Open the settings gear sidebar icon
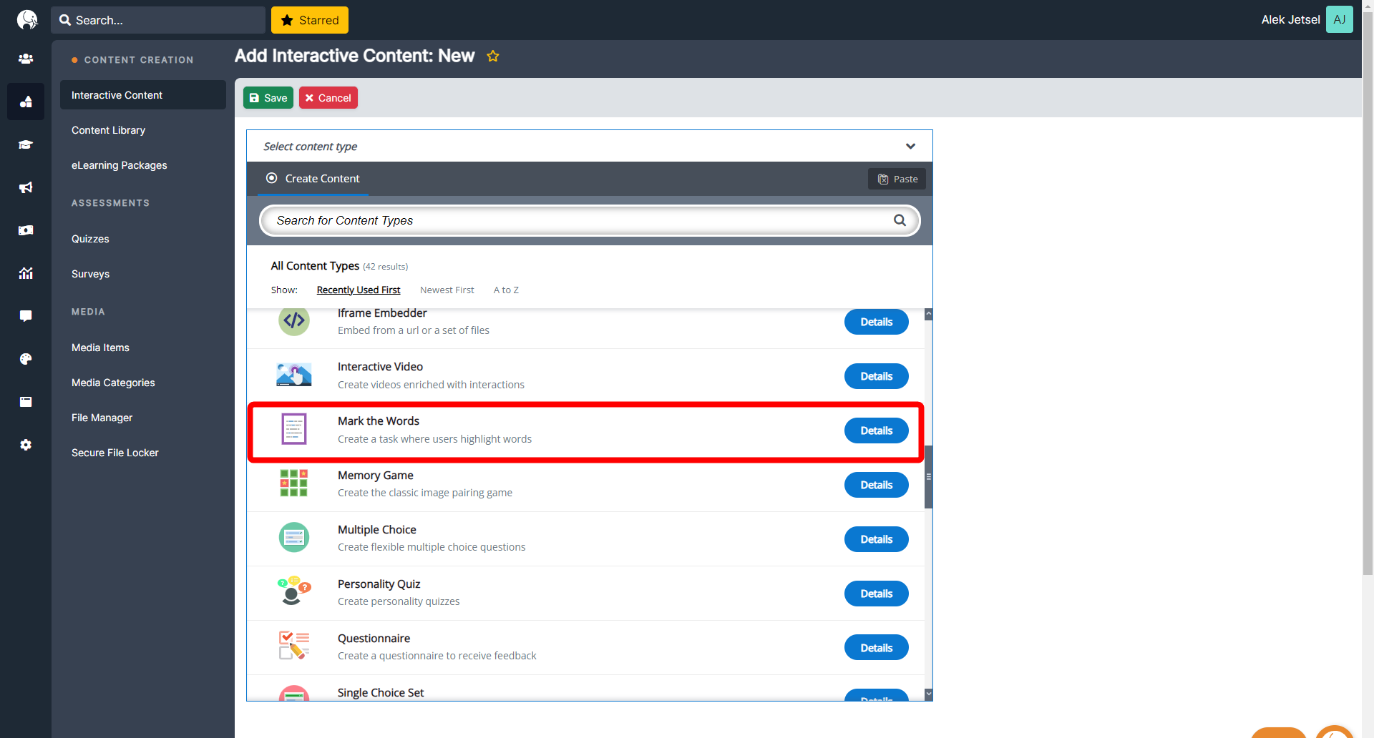Image resolution: width=1374 pixels, height=738 pixels. pos(26,445)
